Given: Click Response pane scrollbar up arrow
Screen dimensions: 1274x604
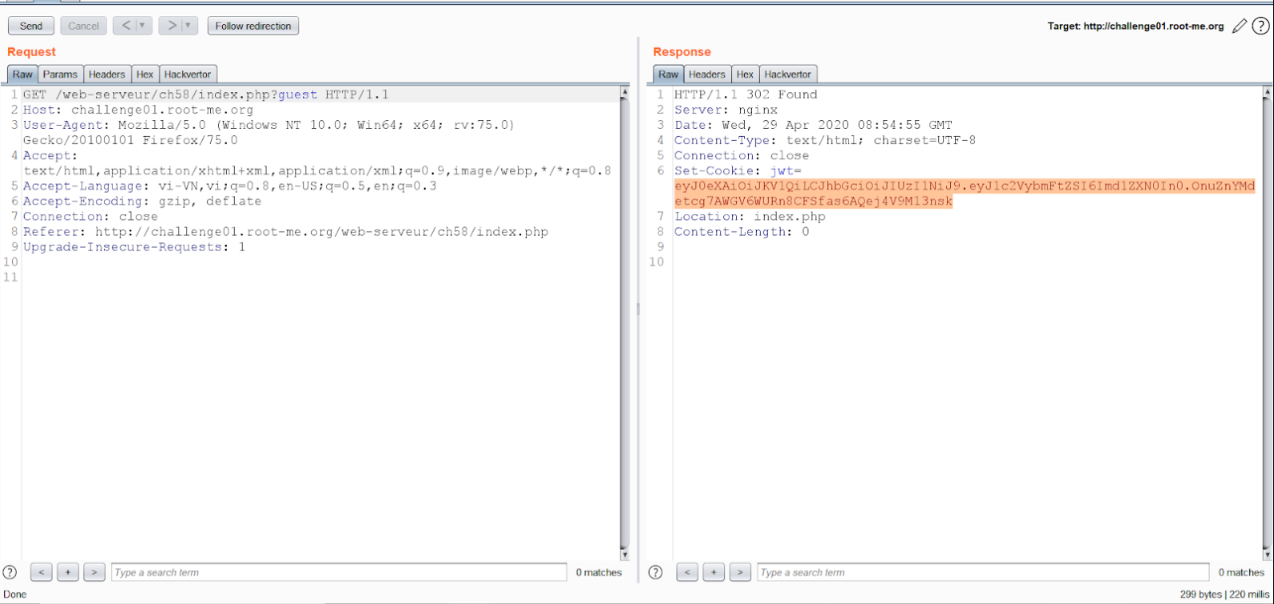Looking at the screenshot, I should point(1267,93).
